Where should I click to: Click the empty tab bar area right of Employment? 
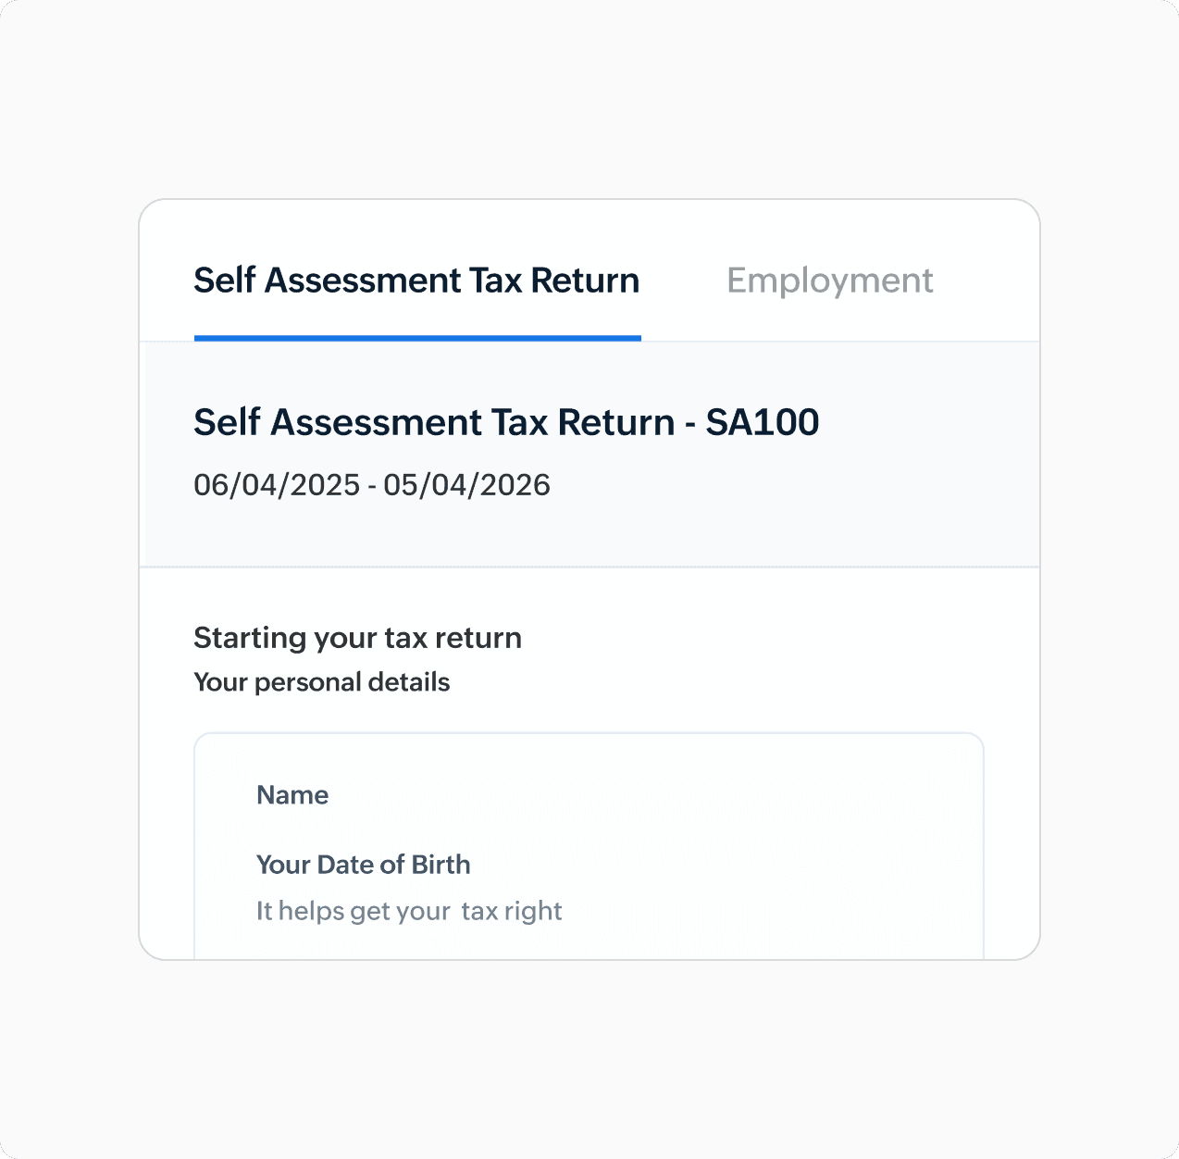(986, 280)
